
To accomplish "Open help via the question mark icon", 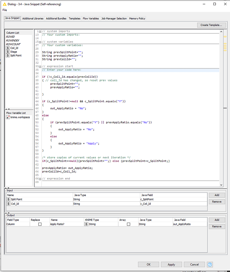I will point(210,264).
